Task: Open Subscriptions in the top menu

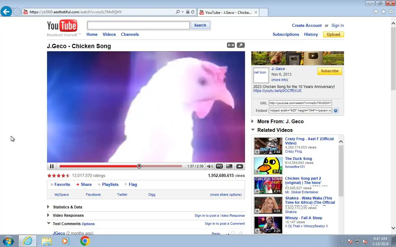Action: pyautogui.click(x=286, y=34)
